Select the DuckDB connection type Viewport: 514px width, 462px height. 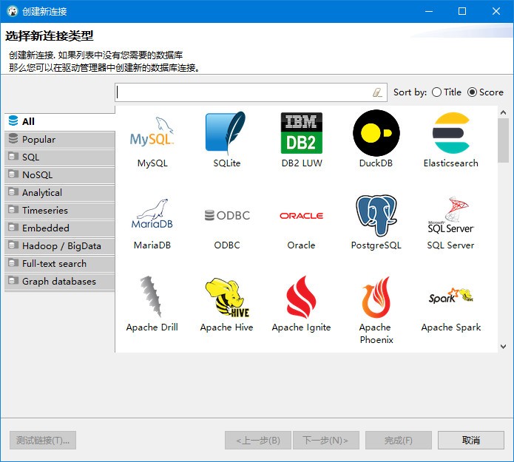point(376,133)
